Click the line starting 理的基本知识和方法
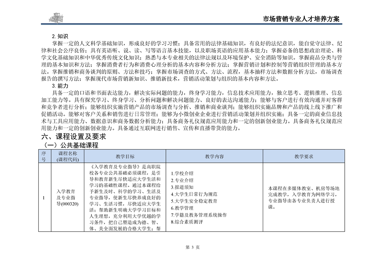This screenshot has width=383, height=270. [x=192, y=65]
